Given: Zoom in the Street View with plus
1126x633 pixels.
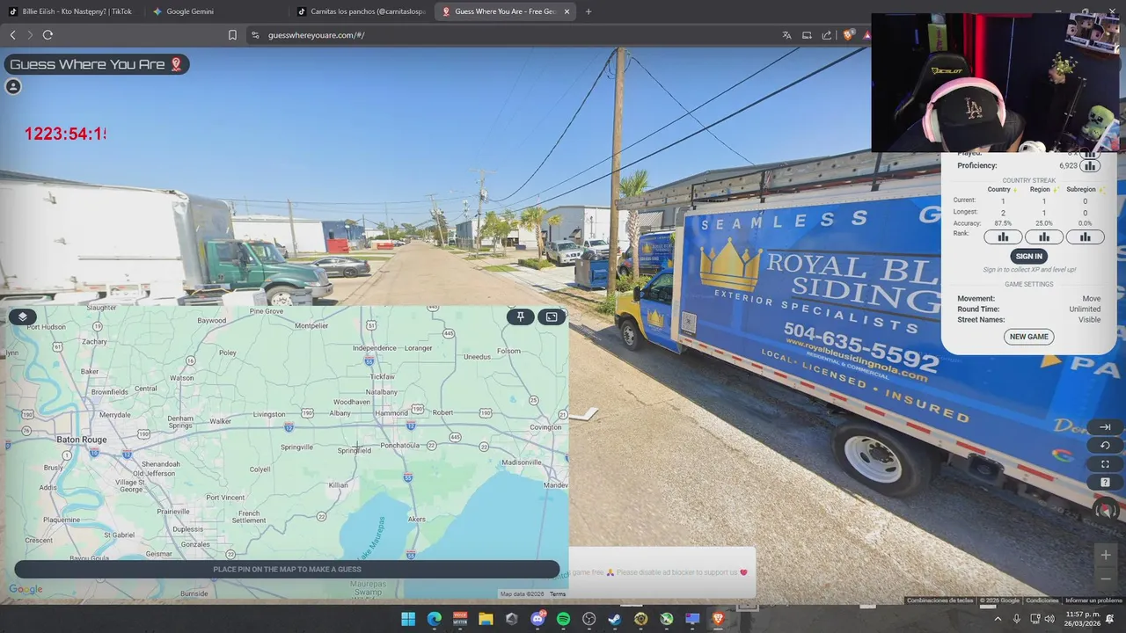Looking at the screenshot, I should (x=1106, y=555).
